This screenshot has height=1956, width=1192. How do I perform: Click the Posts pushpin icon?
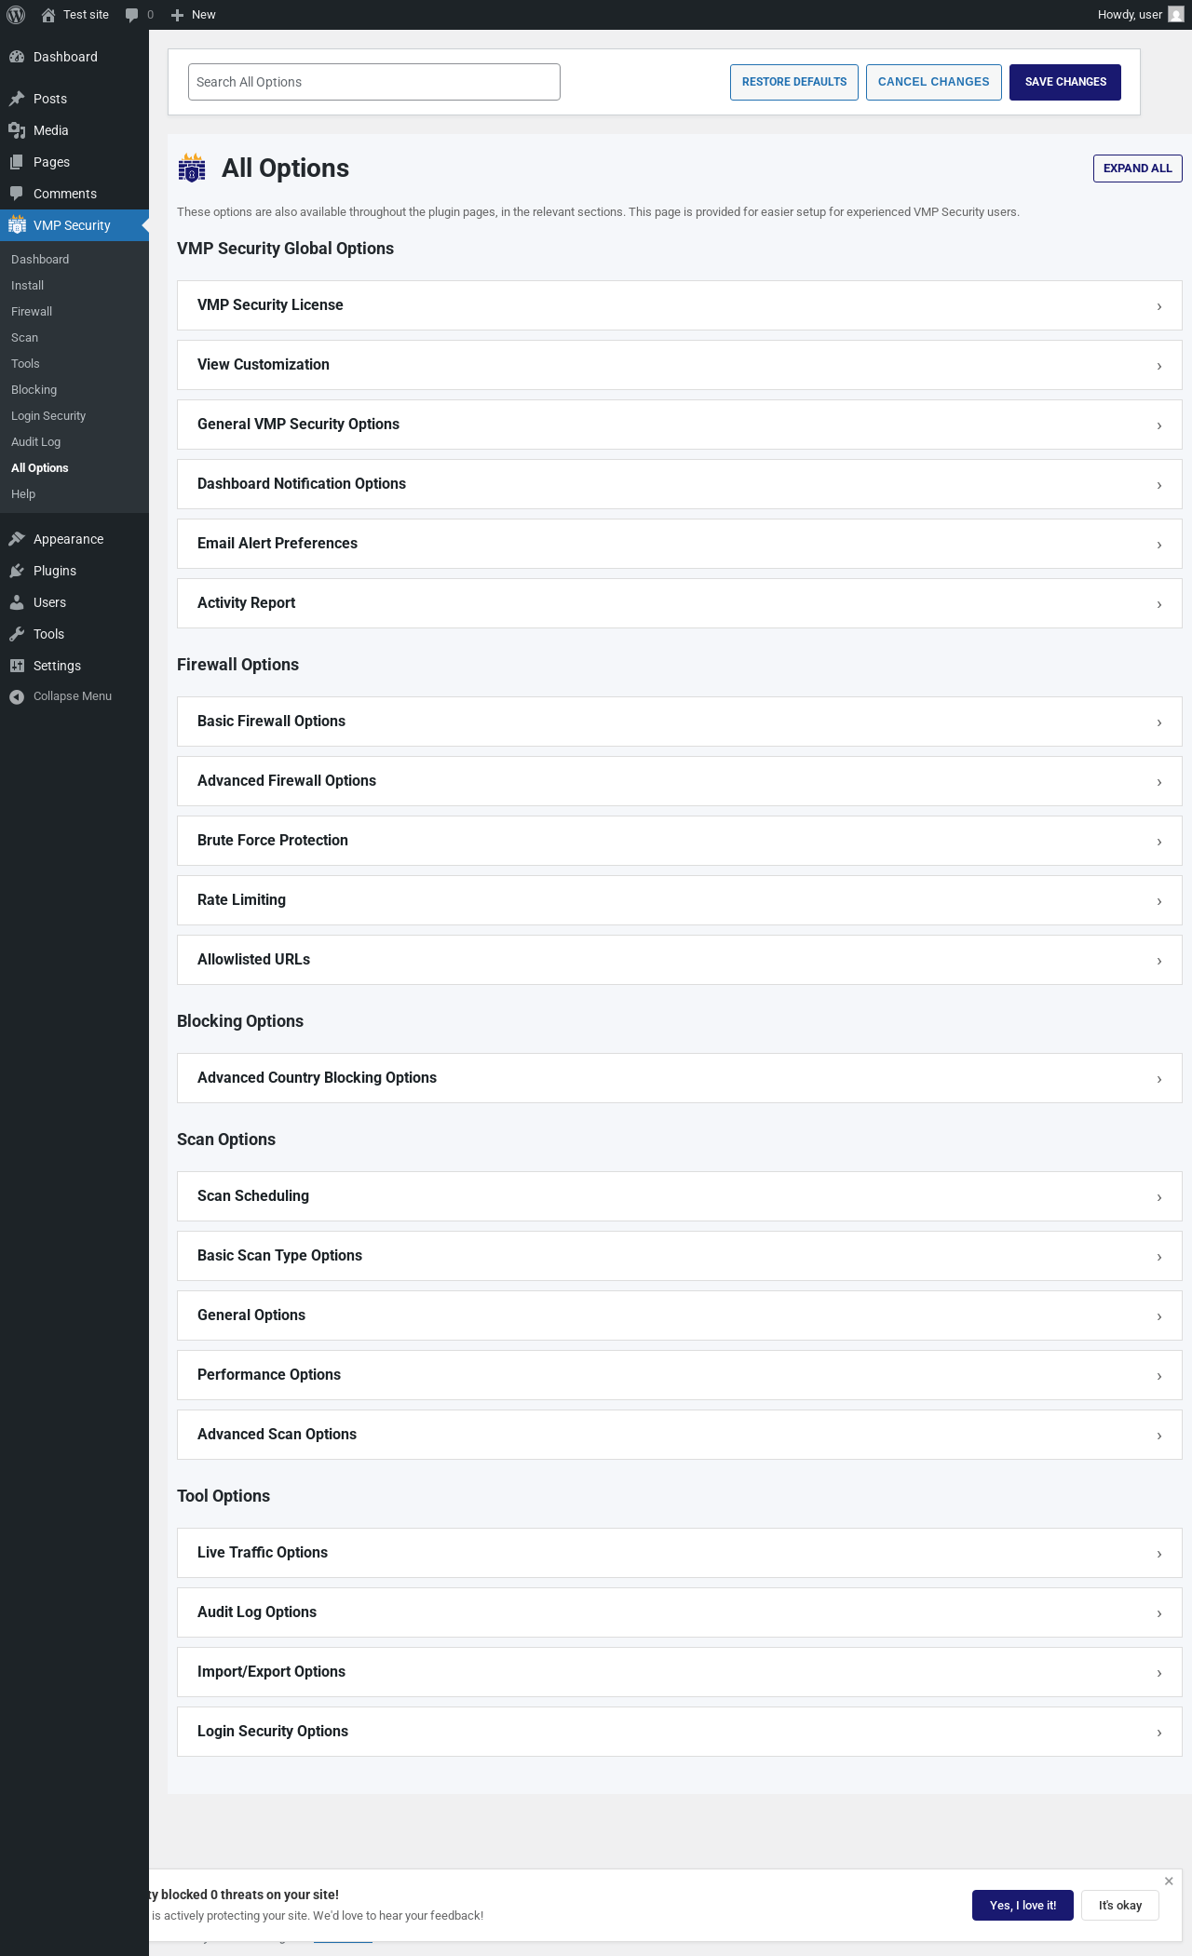[17, 99]
